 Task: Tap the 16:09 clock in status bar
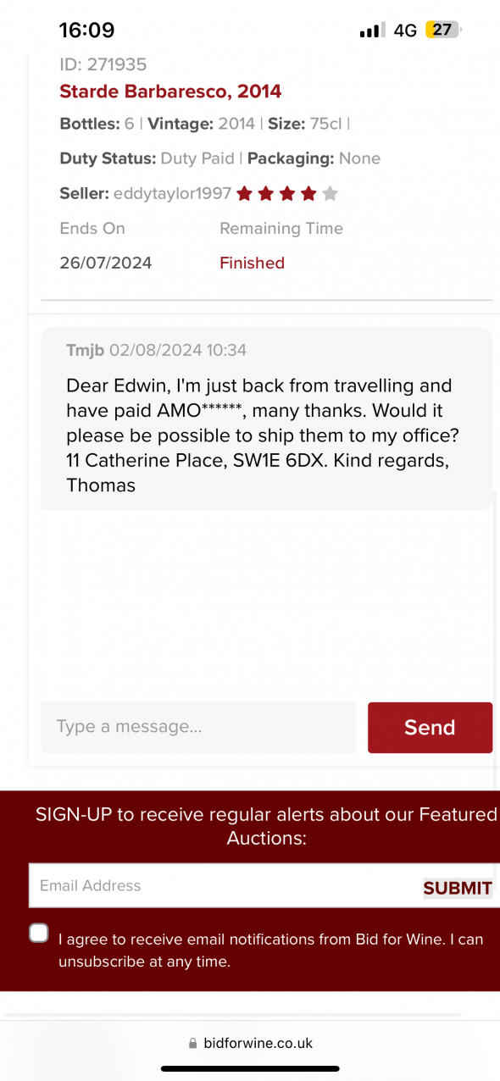pyautogui.click(x=86, y=30)
